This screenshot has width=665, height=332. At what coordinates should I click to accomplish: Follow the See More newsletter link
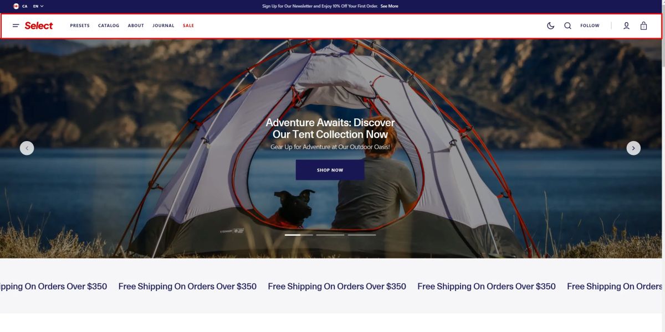pyautogui.click(x=389, y=6)
